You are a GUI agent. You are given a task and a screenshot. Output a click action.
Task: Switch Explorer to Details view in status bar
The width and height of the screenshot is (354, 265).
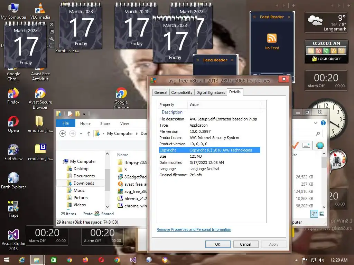tap(314, 214)
